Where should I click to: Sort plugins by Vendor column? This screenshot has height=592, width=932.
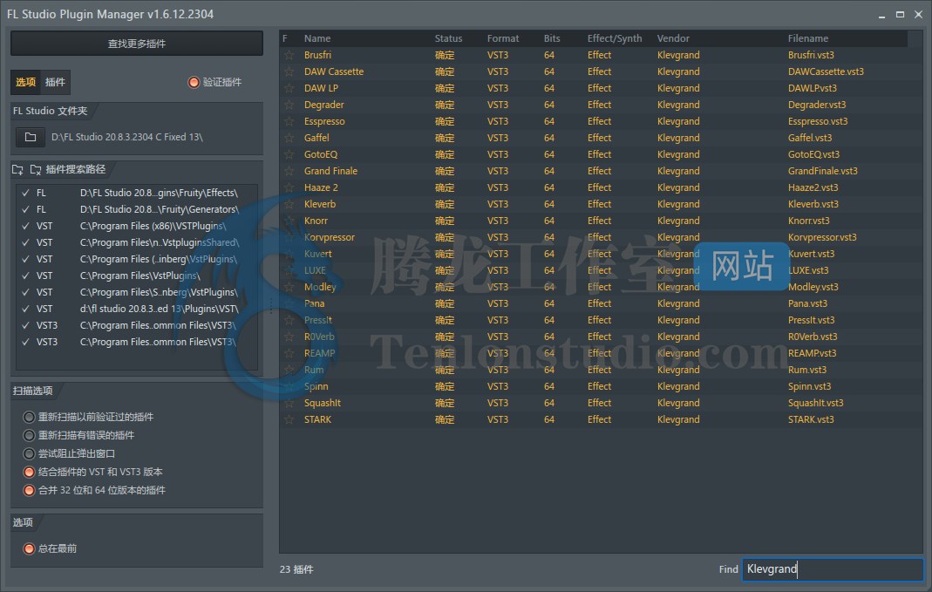(673, 38)
